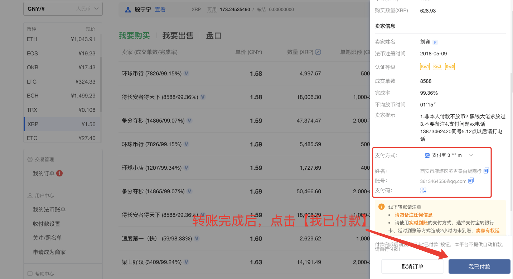Screen dimensions: 513x279
Task: Click the red badge 1 on 我的订单
Action: (x=59, y=173)
